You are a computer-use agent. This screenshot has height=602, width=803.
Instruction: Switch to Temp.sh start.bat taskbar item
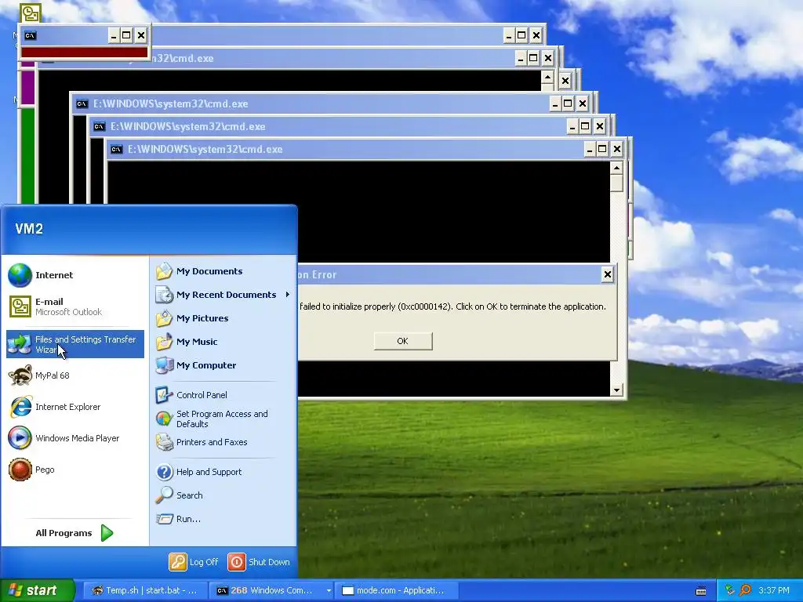[x=145, y=590]
